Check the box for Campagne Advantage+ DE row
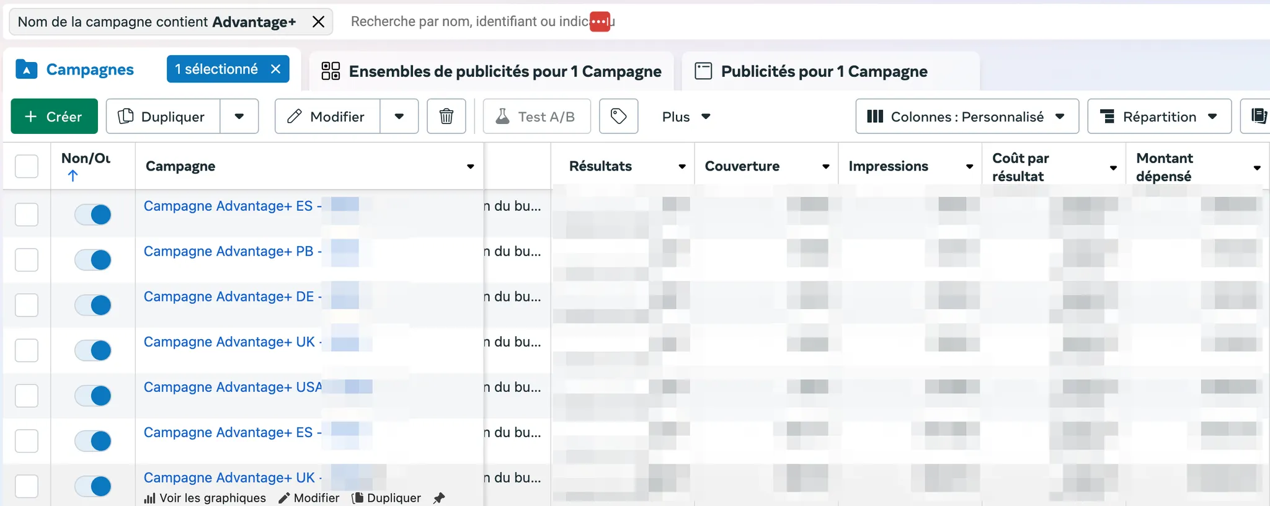1270x506 pixels. [27, 305]
